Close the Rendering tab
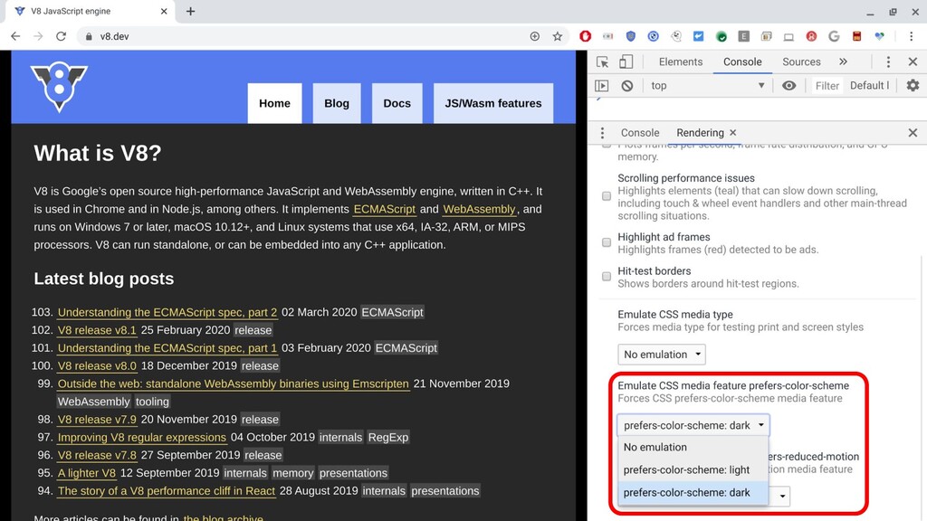927x521 pixels. click(x=733, y=133)
